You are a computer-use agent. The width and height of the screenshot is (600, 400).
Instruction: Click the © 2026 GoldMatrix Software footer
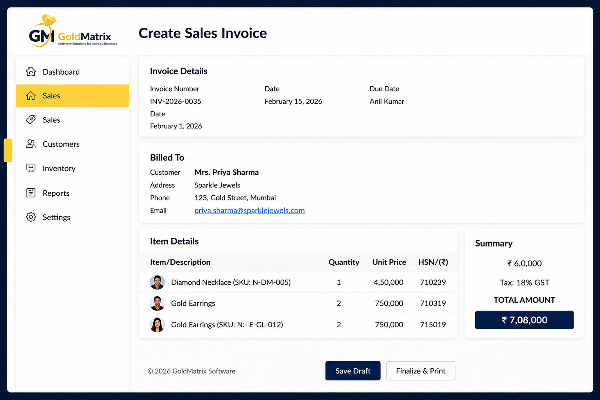pyautogui.click(x=192, y=371)
